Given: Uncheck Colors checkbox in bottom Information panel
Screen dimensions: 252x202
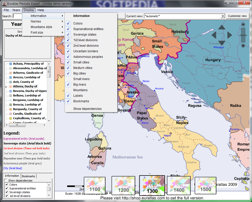Looking at the screenshot, I should (7, 184).
